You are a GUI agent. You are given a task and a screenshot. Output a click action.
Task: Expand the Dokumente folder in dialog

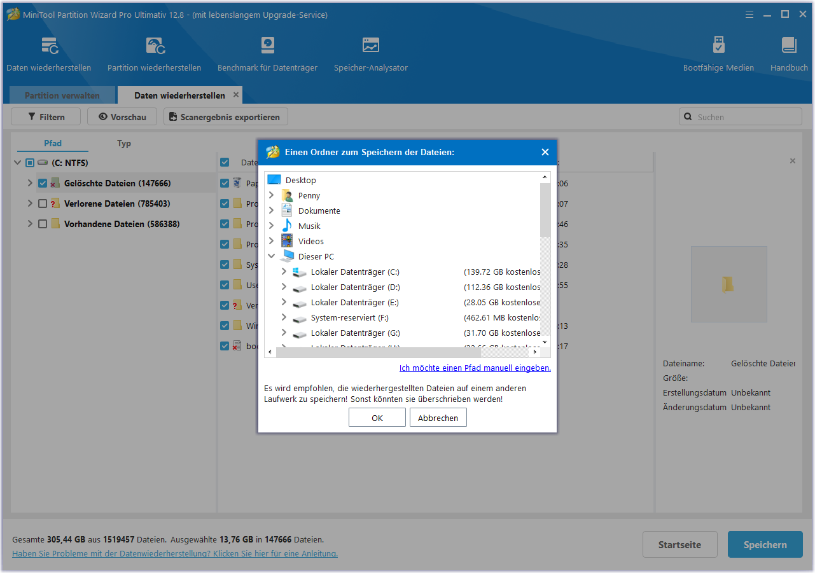(x=272, y=211)
